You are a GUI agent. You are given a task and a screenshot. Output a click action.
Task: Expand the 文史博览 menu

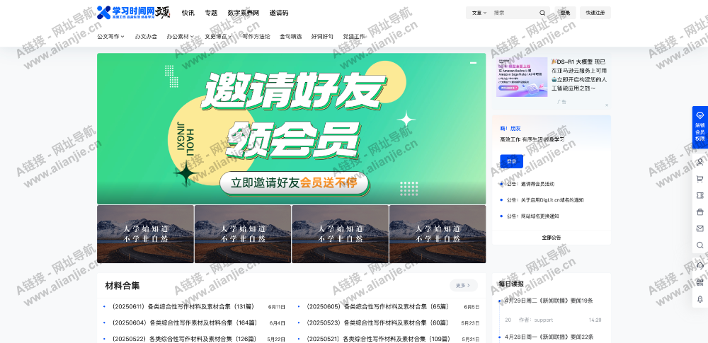click(x=218, y=37)
